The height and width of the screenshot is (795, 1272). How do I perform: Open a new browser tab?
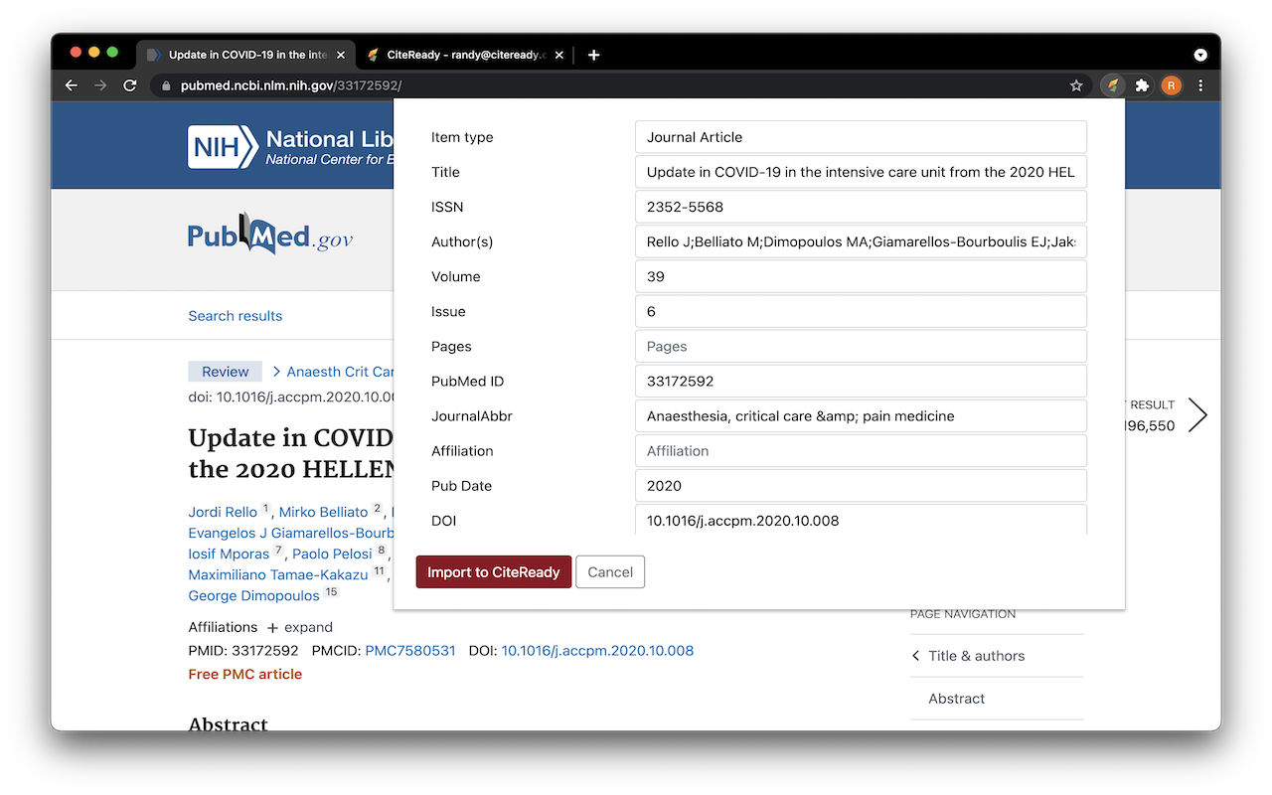593,55
